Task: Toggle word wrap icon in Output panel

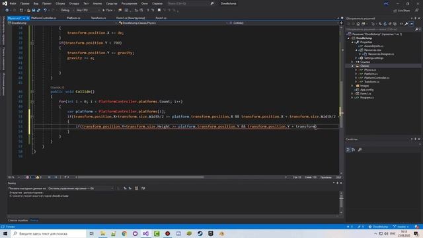Action: click(143, 188)
